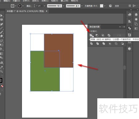Open the stroke weight dropdown arrow
139x119 pixels.
point(44,6)
